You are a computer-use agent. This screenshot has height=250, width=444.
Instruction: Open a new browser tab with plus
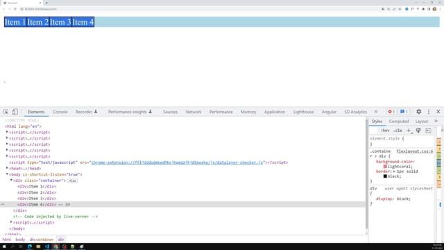46,3
